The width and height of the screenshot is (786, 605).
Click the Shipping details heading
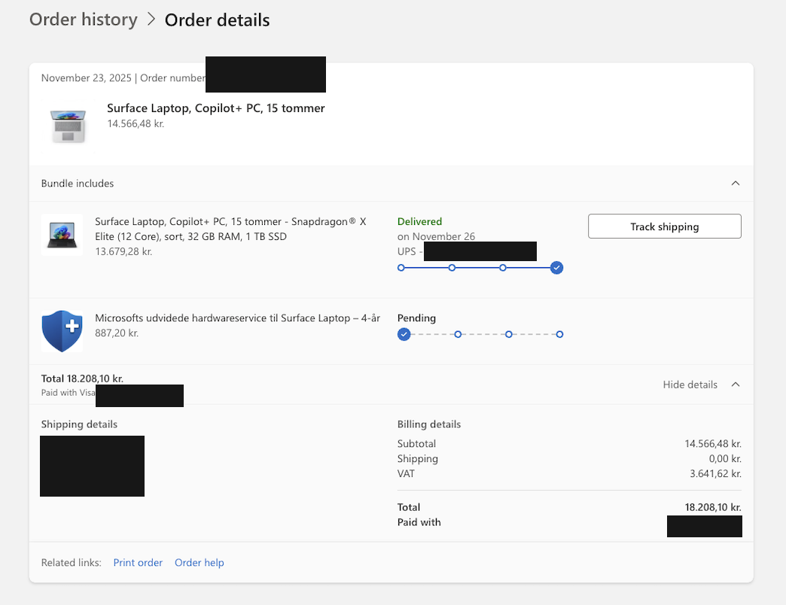(x=79, y=424)
